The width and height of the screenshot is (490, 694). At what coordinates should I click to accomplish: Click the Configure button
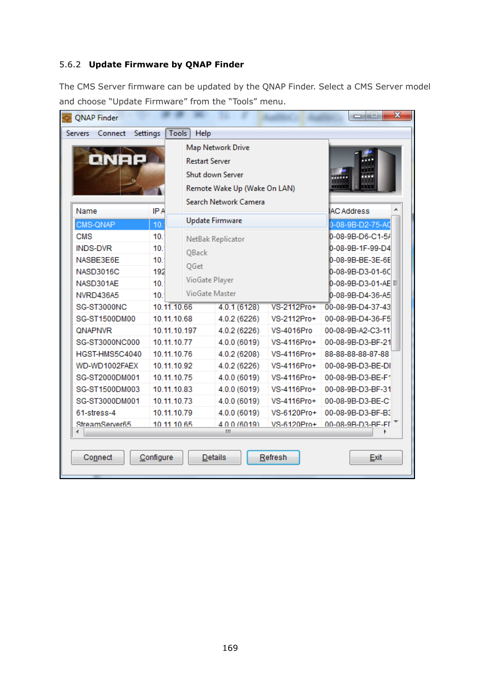[156, 458]
